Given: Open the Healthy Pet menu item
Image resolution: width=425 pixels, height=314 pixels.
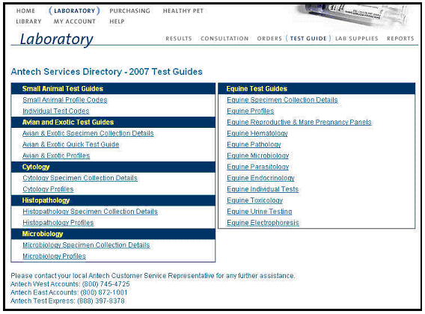Looking at the screenshot, I should 183,10.
